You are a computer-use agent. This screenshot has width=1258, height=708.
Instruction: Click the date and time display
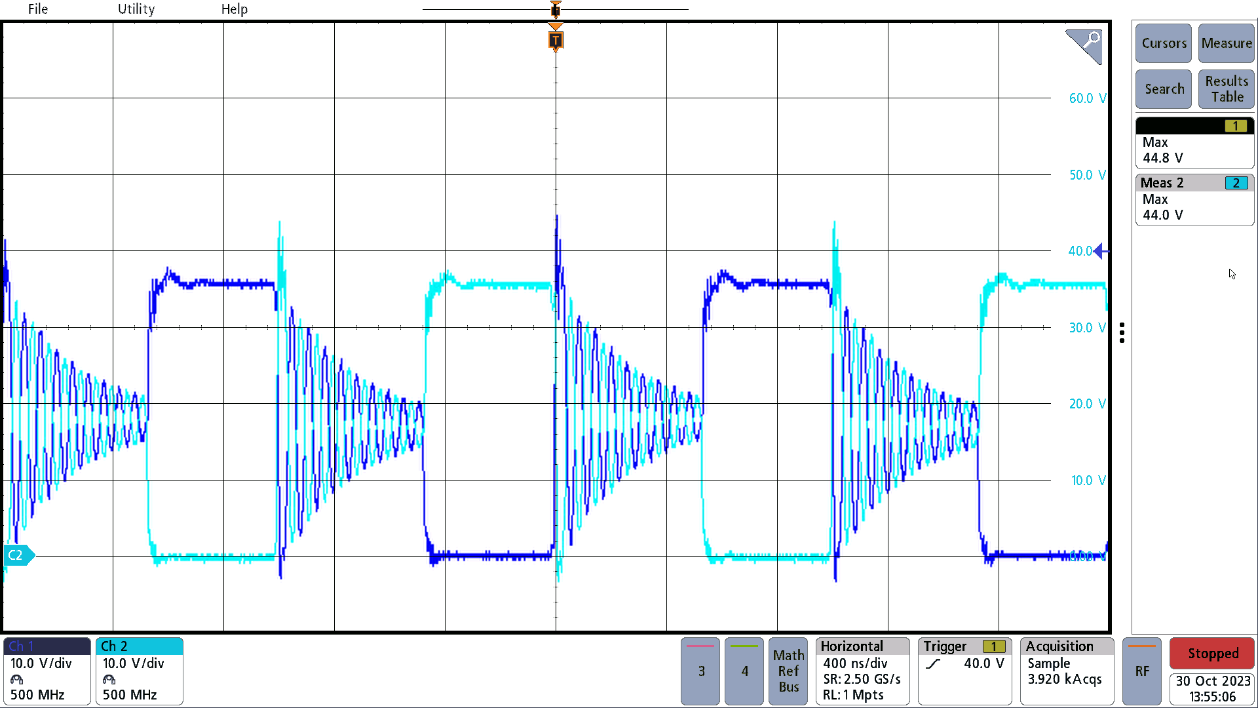pyautogui.click(x=1212, y=689)
